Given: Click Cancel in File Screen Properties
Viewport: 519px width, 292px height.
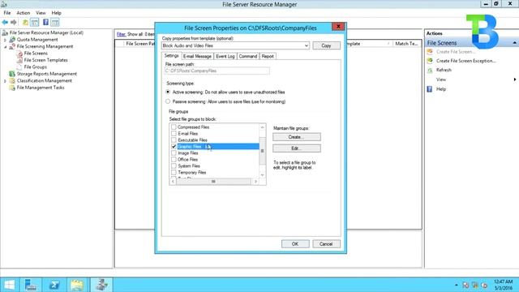Looking at the screenshot, I should (x=326, y=244).
